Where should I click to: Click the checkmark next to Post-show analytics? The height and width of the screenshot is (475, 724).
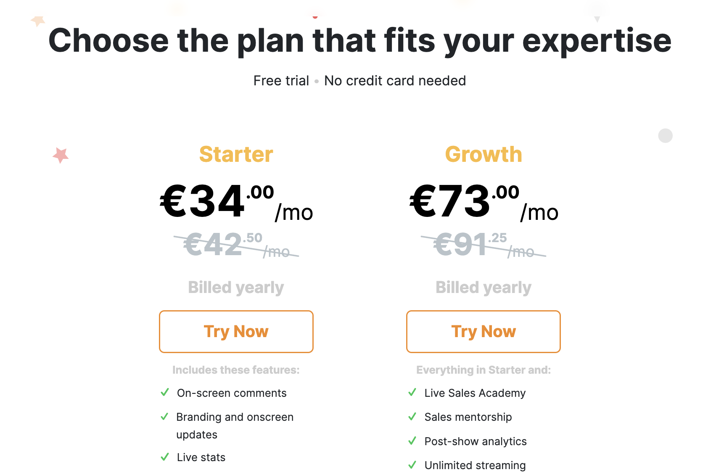(412, 441)
